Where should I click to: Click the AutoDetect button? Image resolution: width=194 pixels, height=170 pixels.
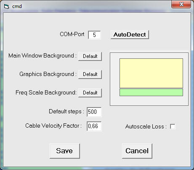coord(130,34)
